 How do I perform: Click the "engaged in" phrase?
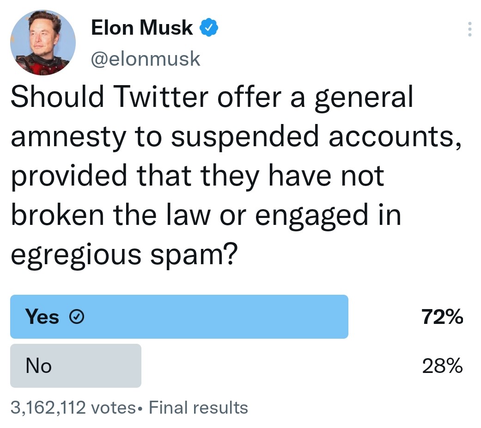tap(328, 216)
